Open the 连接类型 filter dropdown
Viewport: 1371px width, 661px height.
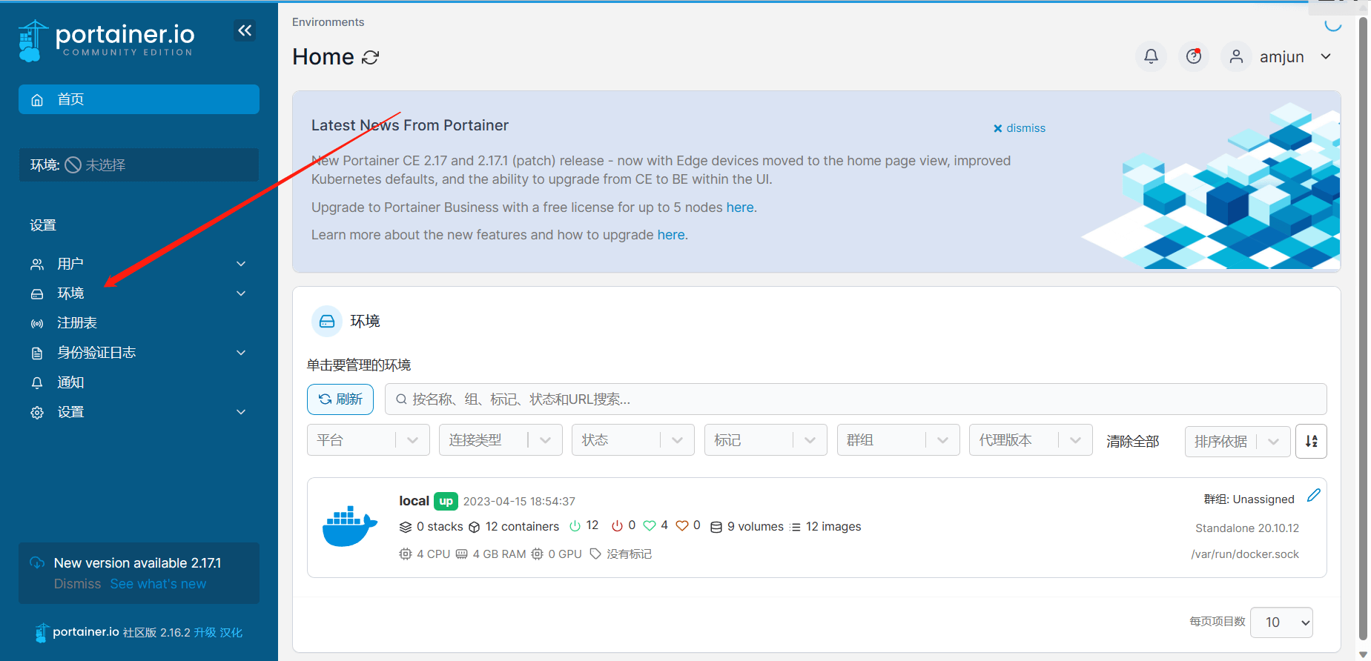pos(501,440)
